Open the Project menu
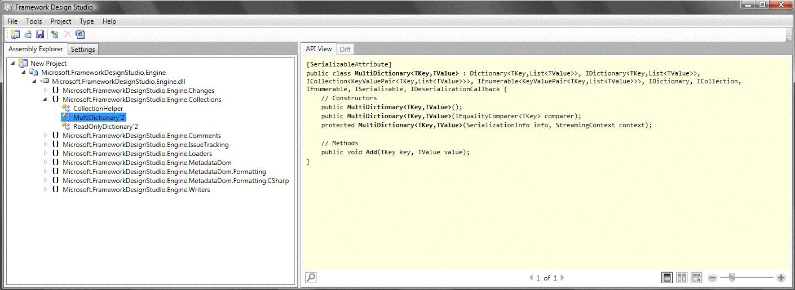Screen dimensions: 795x290 (x=61, y=21)
